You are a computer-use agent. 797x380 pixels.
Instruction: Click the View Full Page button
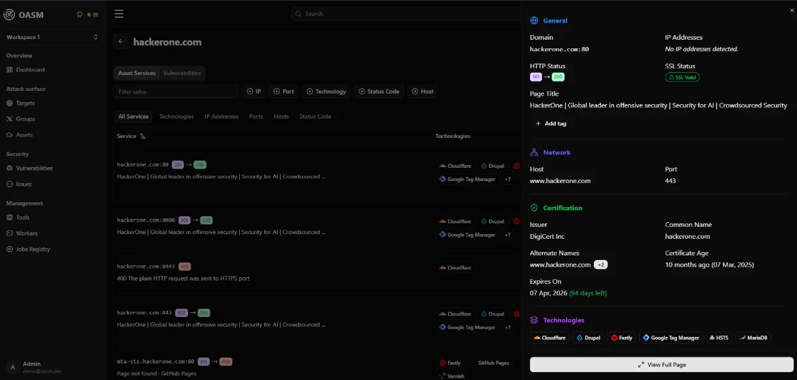pos(662,365)
